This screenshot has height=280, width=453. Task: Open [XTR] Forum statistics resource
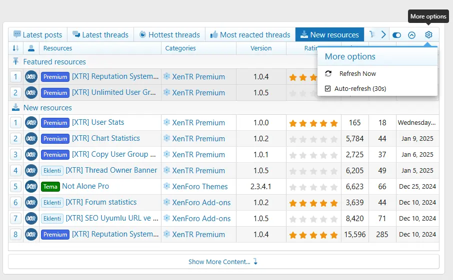pos(101,202)
